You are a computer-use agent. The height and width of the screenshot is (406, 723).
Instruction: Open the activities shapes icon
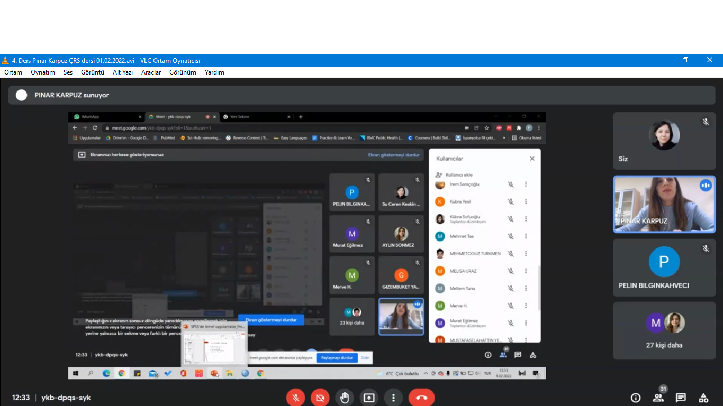703,398
